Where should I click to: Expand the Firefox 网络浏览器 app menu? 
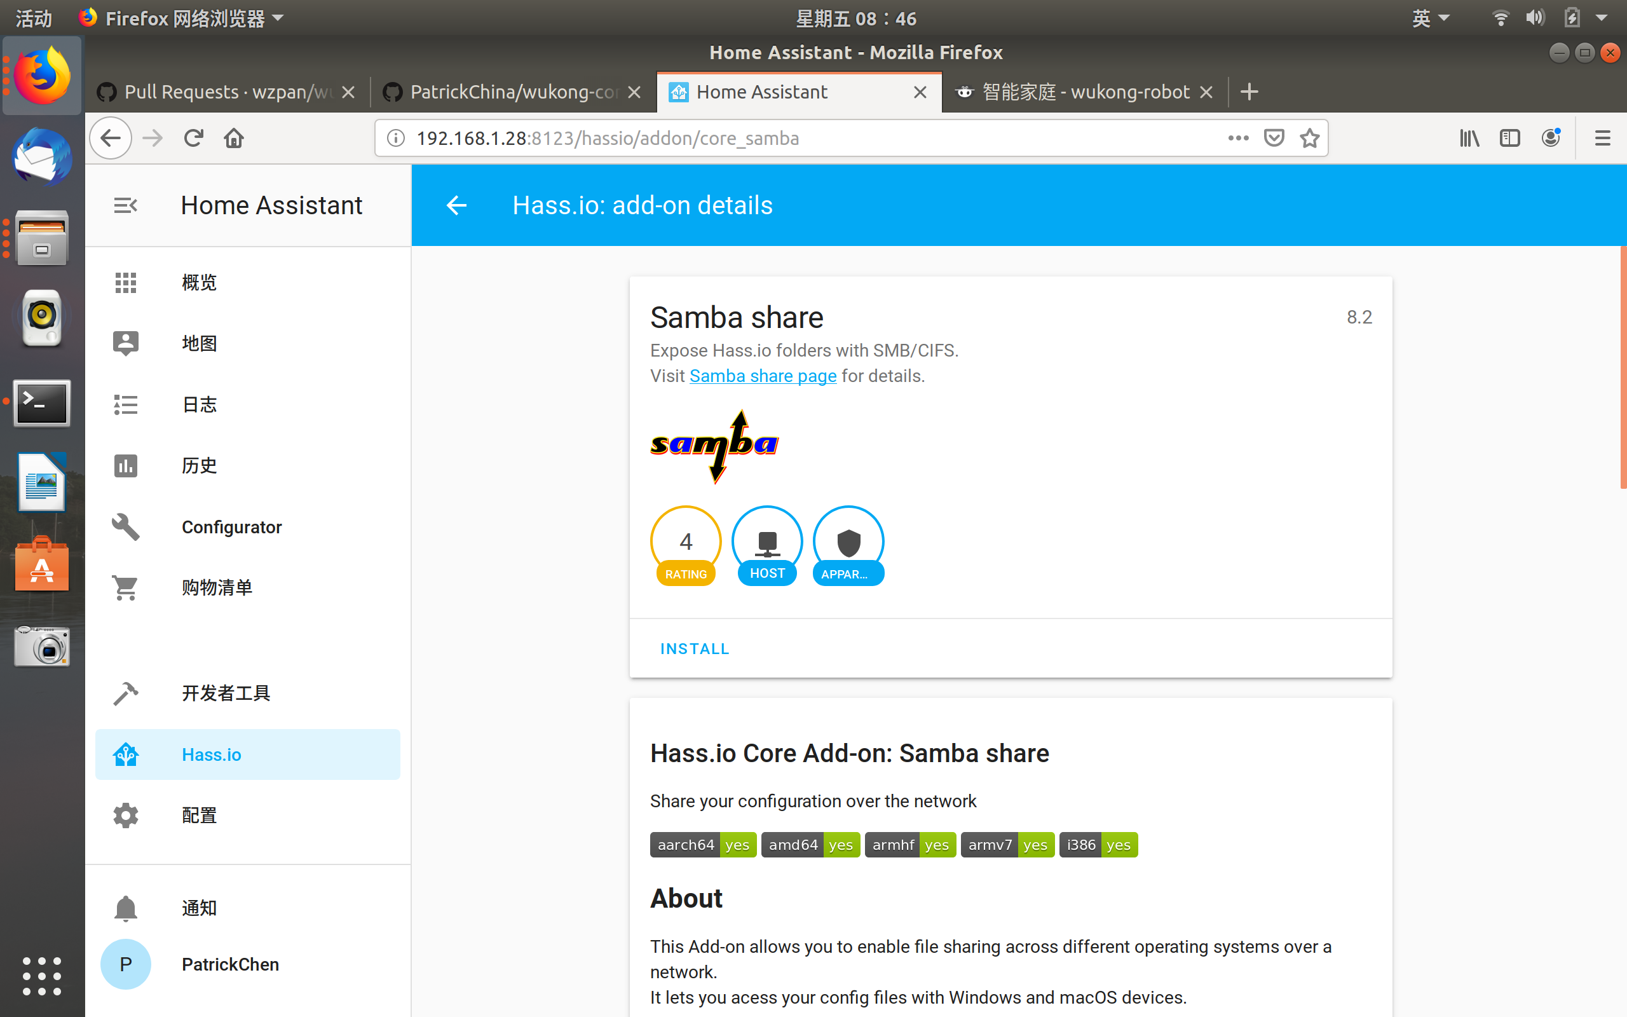182,18
